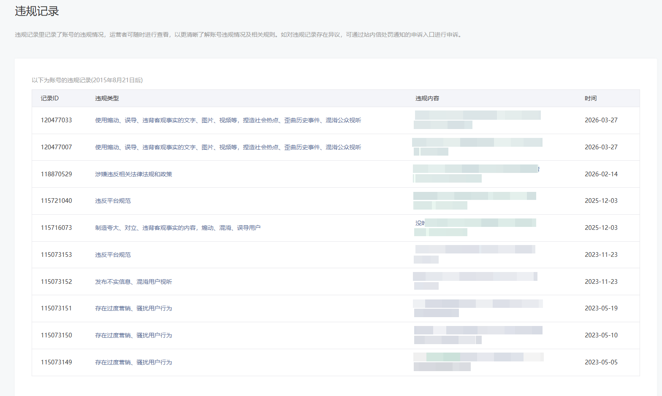Open 存在过度营销 link for record 115073150
This screenshot has width=662, height=396.
tap(133, 335)
